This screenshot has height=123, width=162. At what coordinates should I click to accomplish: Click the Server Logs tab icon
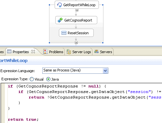point(69,52)
